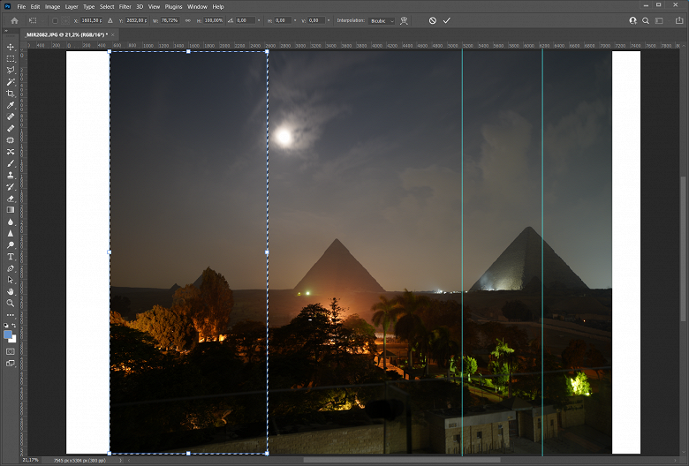Select the Eyedropper tool
Viewport: 689px width, 466px height.
click(x=11, y=105)
